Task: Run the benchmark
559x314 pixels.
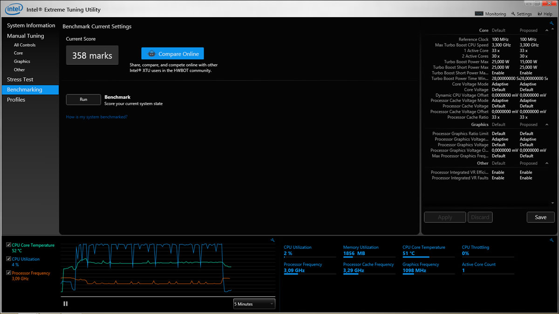Action: click(83, 100)
